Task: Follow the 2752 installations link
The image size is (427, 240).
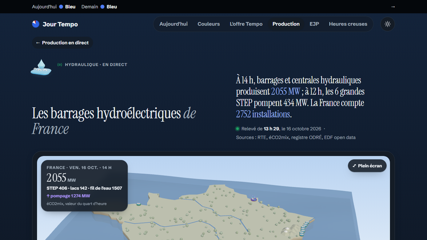Action: tap(263, 114)
